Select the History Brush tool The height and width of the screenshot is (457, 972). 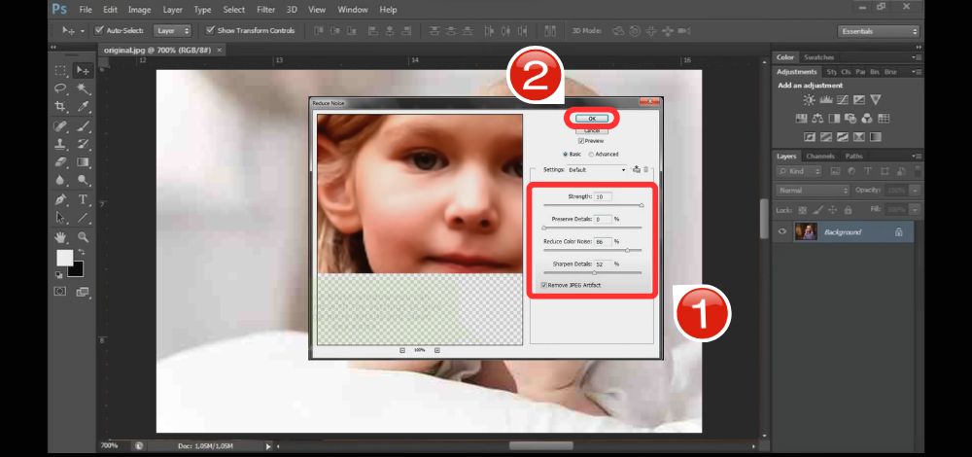click(83, 144)
